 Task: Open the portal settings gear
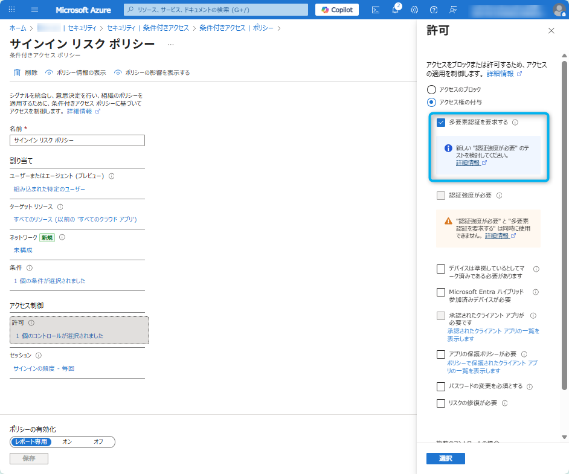[414, 9]
